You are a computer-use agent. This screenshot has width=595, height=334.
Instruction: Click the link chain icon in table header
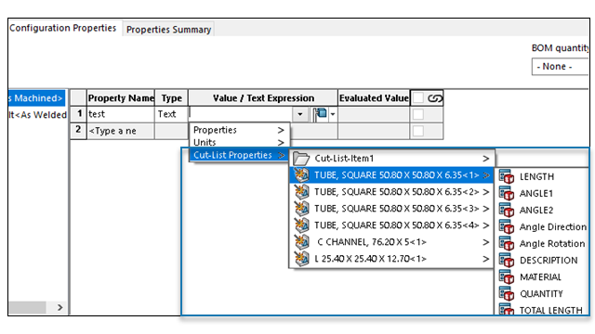click(x=435, y=98)
